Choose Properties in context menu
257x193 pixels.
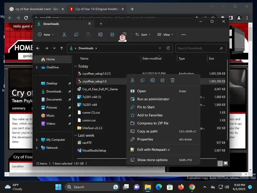163,139
